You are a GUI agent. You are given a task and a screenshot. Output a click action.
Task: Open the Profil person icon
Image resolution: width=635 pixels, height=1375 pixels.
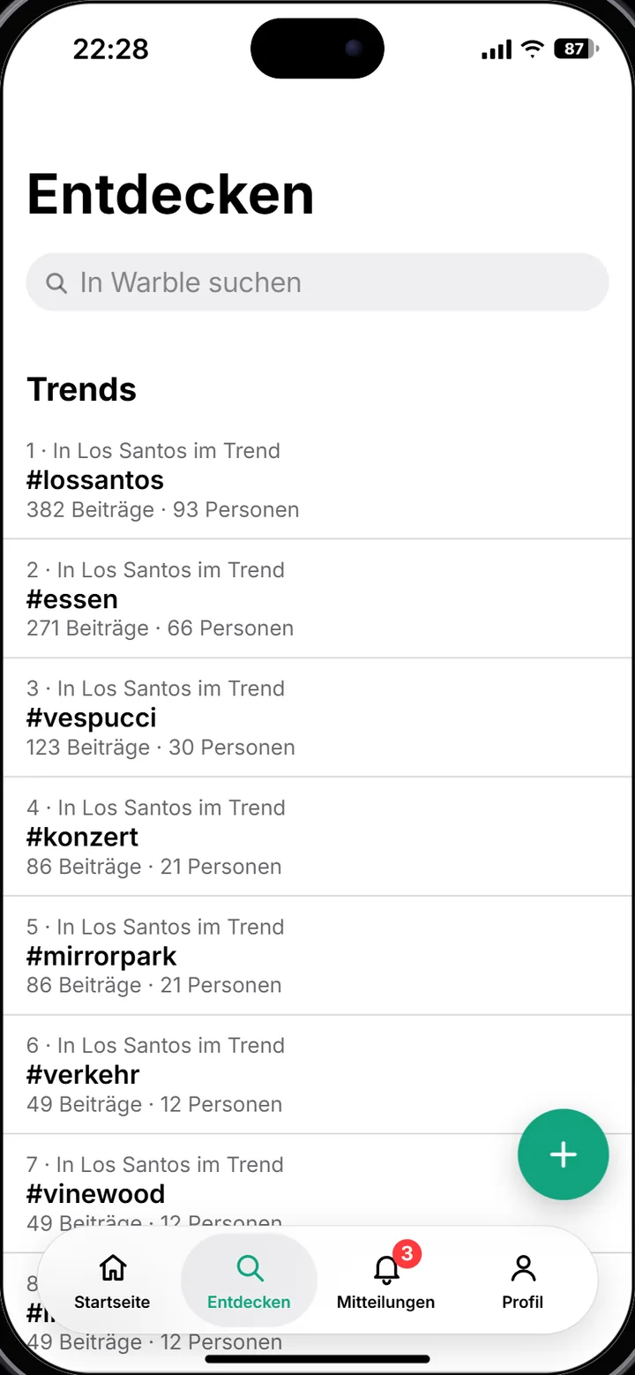[x=523, y=1269]
